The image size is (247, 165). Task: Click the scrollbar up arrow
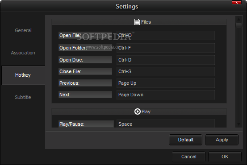point(239,19)
